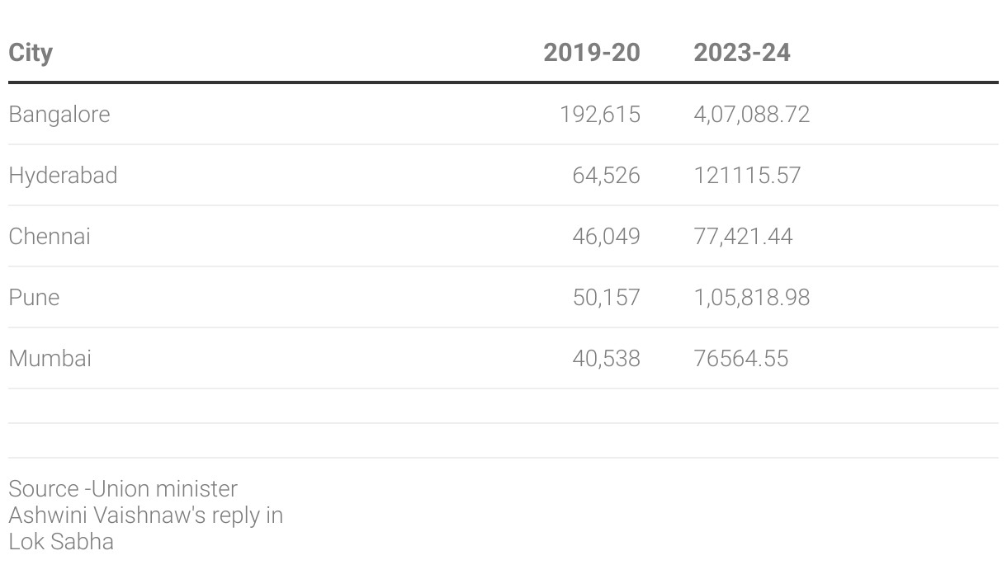
Task: Select the Mumbai row label
Action: pyautogui.click(x=50, y=358)
